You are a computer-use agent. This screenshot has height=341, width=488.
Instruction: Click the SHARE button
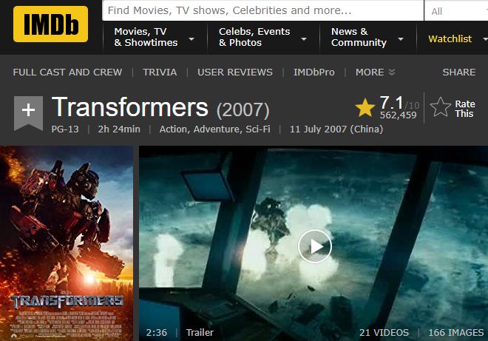pyautogui.click(x=458, y=72)
